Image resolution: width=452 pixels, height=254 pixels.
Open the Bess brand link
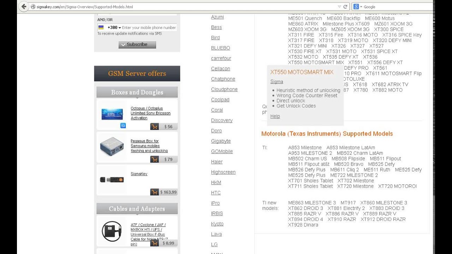(216, 27)
